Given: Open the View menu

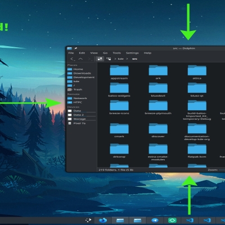Looking at the screenshot, I should click(x=94, y=53).
